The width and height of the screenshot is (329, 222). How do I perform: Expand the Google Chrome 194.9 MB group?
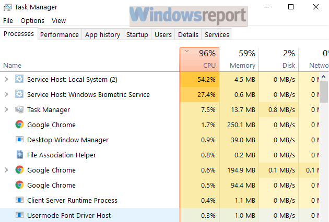point(6,170)
